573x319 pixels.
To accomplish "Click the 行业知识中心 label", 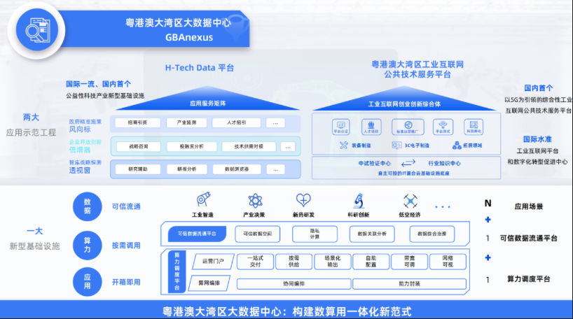I will pyautogui.click(x=444, y=163).
